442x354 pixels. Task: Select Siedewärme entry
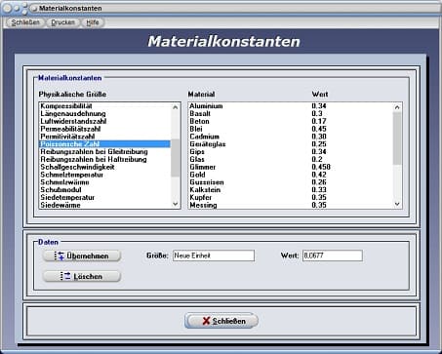[x=104, y=205]
